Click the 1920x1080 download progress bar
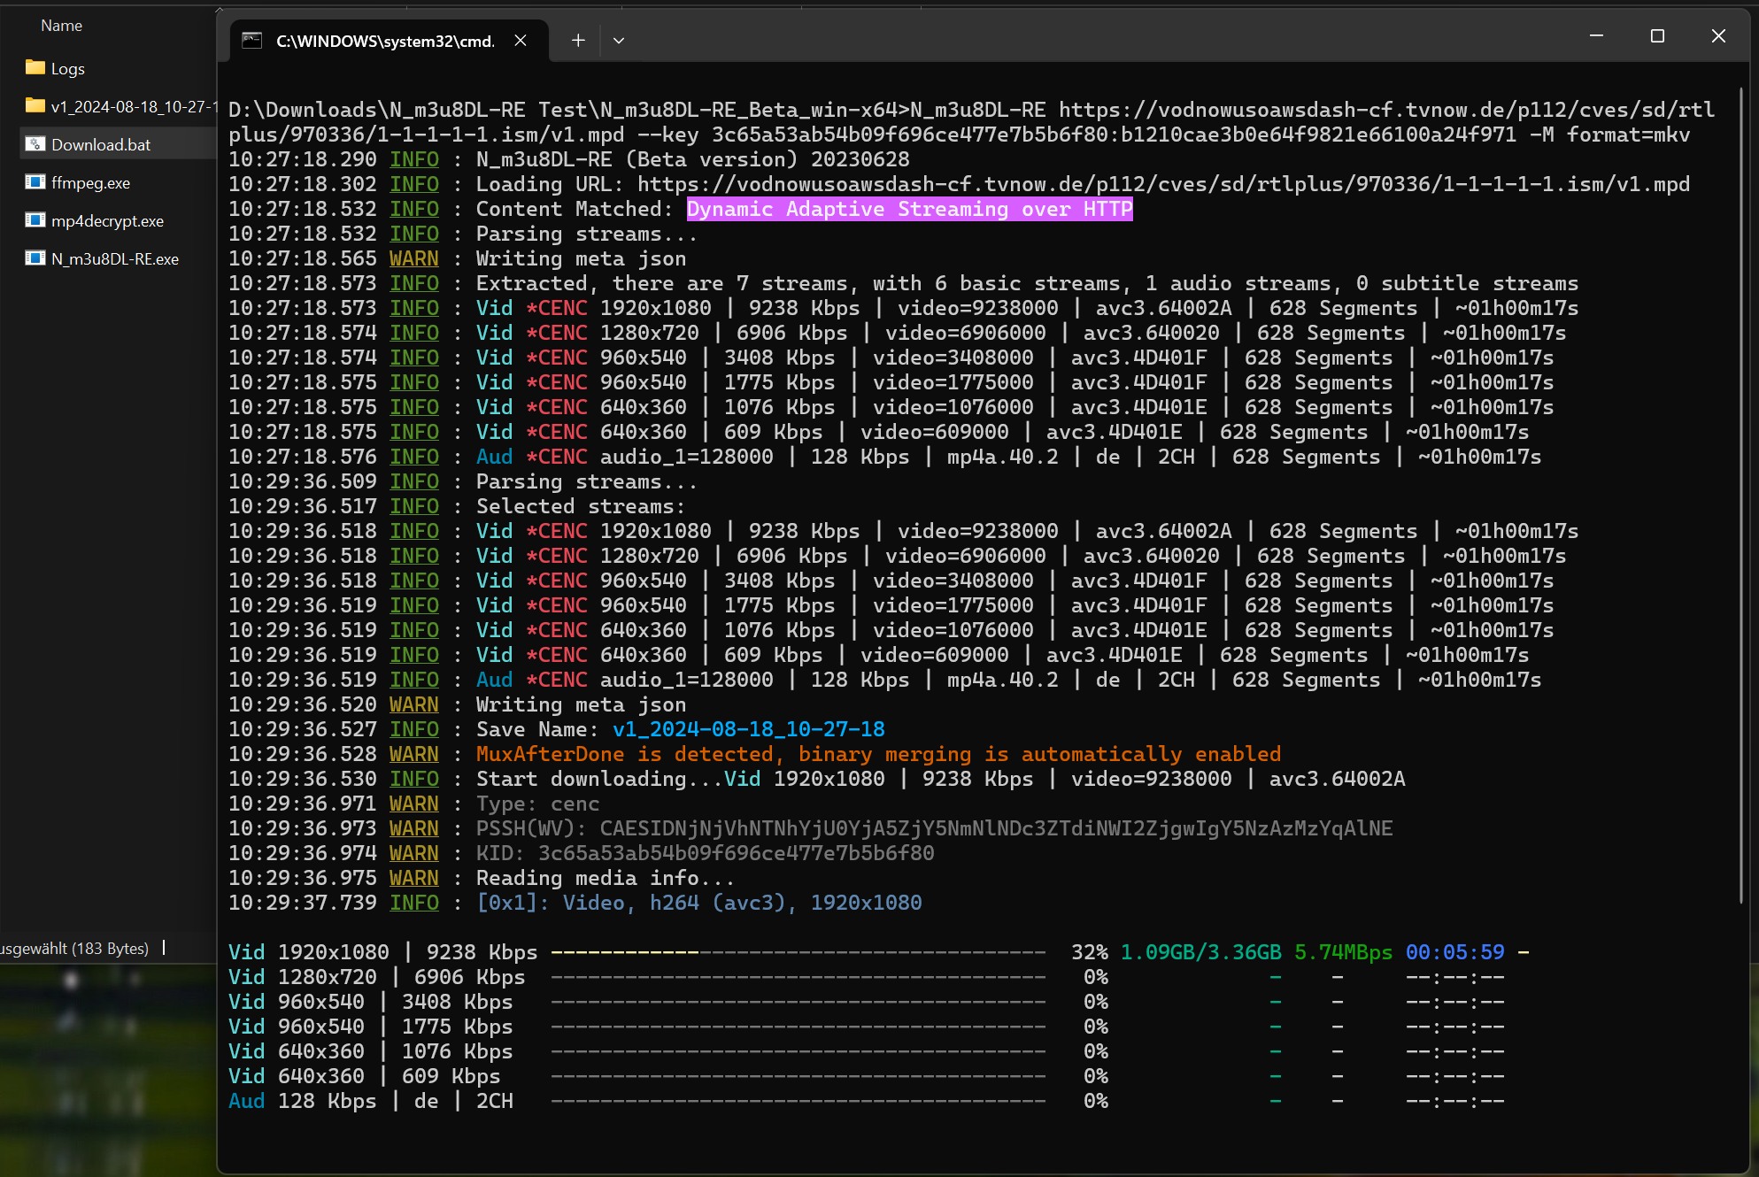This screenshot has width=1759, height=1177. pos(798,952)
